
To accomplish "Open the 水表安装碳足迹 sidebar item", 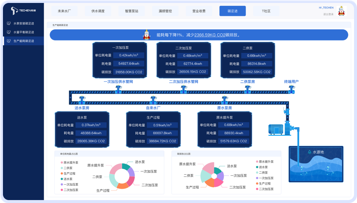I will coord(24,23).
